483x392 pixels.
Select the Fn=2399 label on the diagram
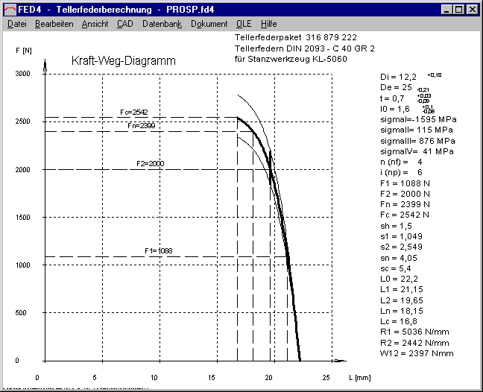tap(142, 127)
